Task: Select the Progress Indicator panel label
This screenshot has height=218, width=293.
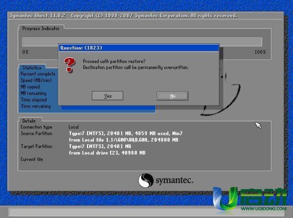Action: tap(41, 28)
